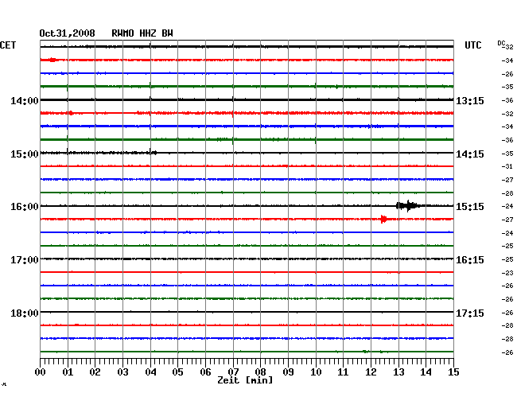Click the 15:00 CET time label
The width and height of the screenshot is (517, 393).
pyautogui.click(x=25, y=154)
